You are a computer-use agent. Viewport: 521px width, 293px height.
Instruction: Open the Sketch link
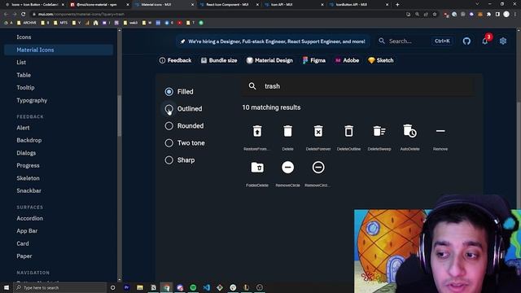381,60
